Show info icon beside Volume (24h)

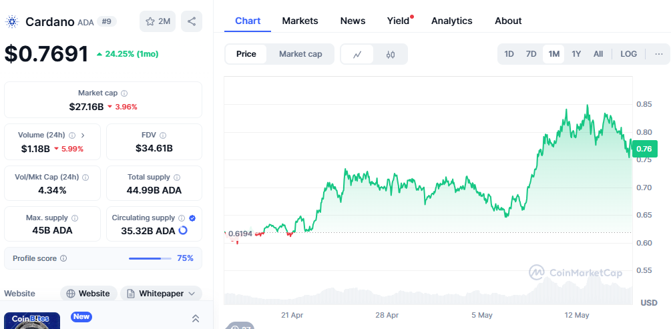(72, 135)
